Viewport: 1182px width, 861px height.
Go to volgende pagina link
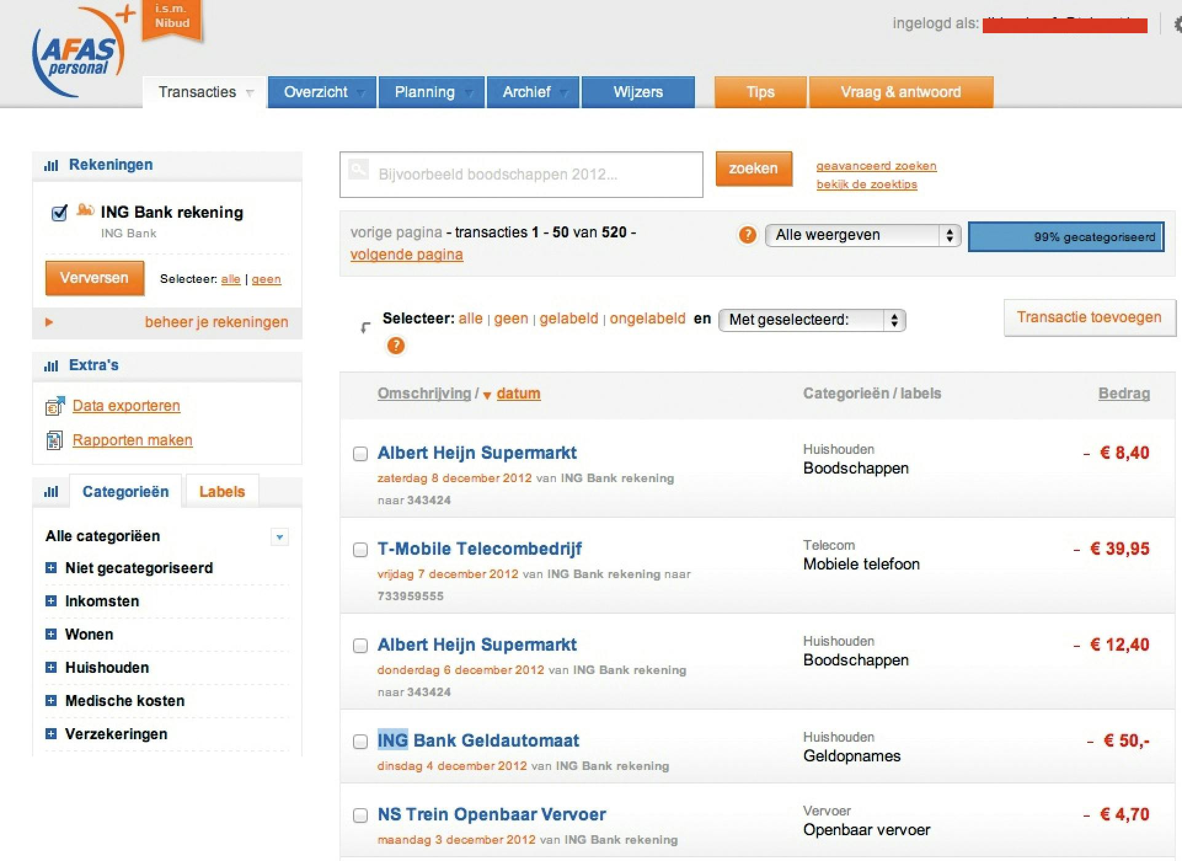coord(406,255)
